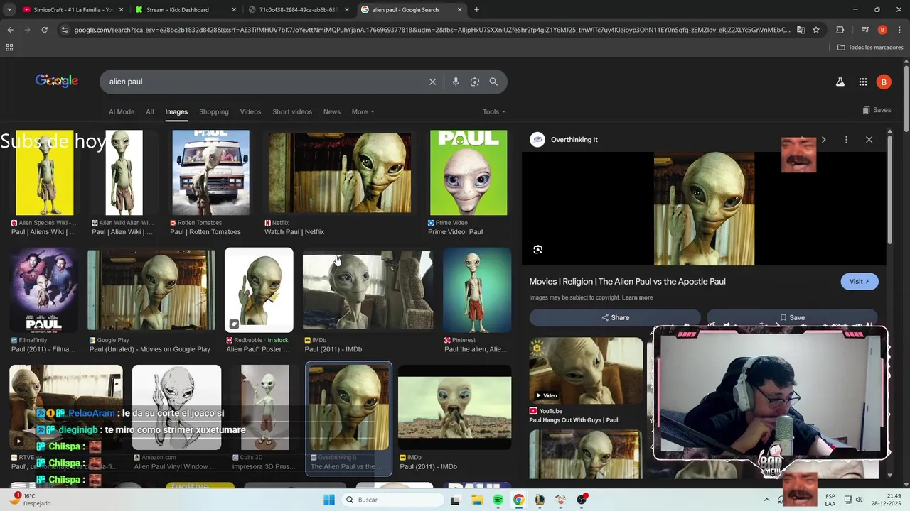Select the AI Mode search tab

pos(122,111)
